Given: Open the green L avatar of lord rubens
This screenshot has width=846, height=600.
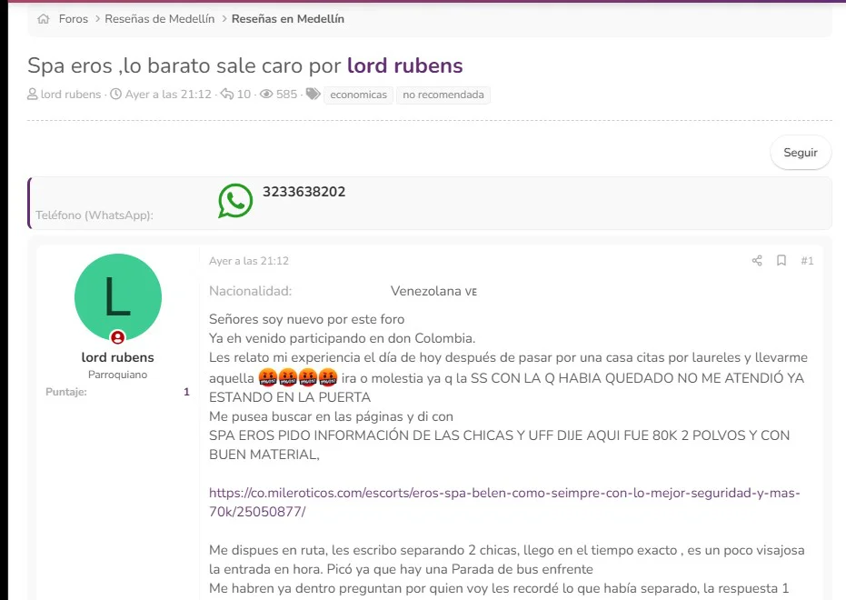Looking at the screenshot, I should point(117,297).
